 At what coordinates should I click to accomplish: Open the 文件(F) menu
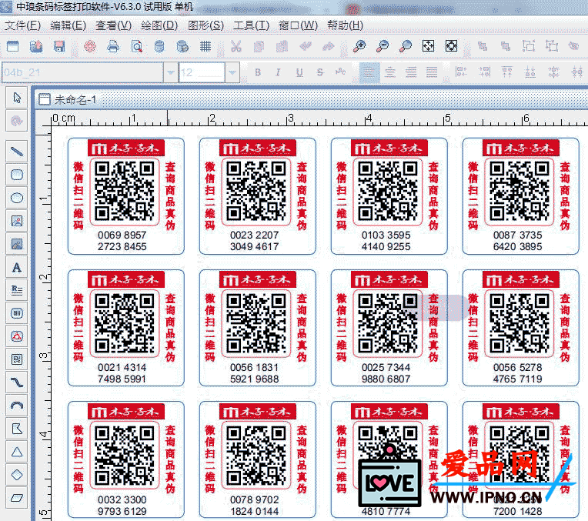tap(22, 25)
